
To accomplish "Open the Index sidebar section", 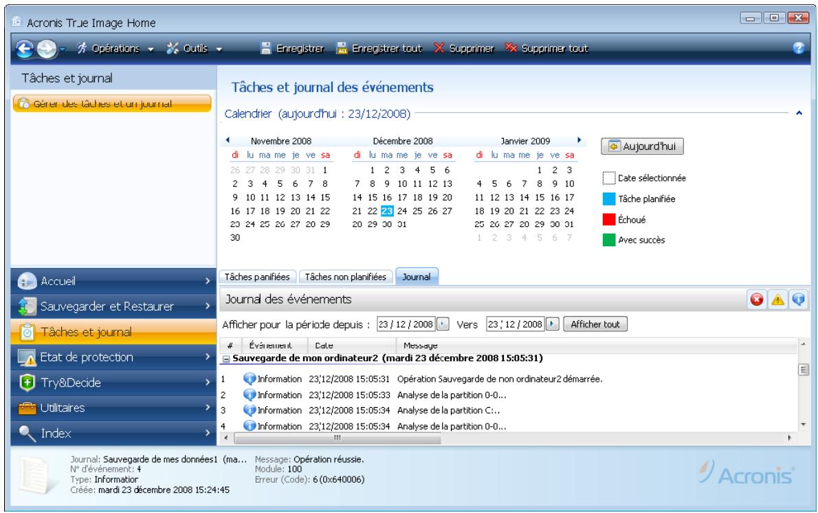I will pyautogui.click(x=113, y=433).
